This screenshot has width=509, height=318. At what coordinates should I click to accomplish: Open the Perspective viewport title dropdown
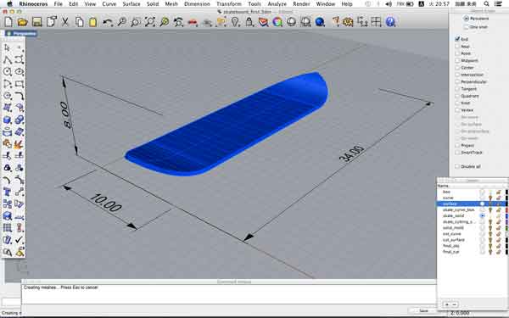tap(21, 33)
